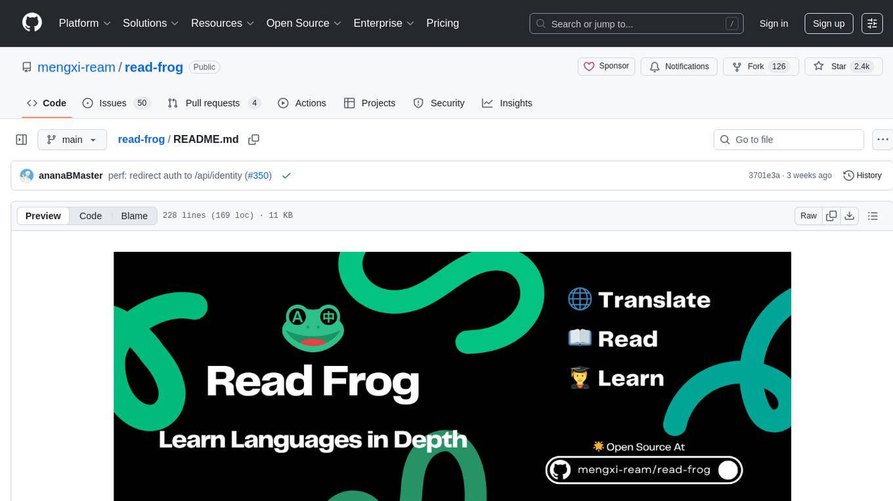Open the Projects tab
The image size is (893, 501).
pyautogui.click(x=370, y=103)
